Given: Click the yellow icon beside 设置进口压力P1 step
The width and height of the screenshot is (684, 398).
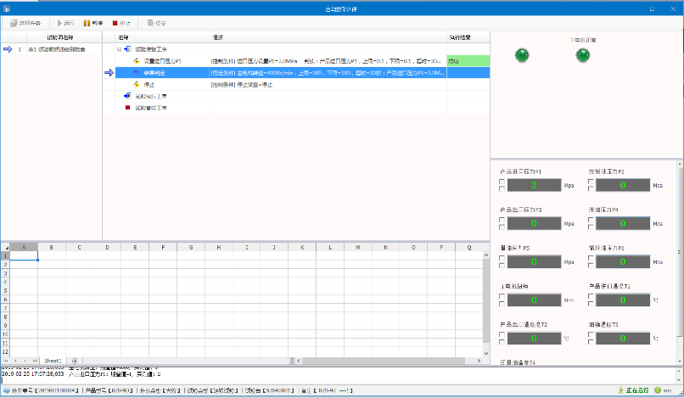Looking at the screenshot, I should coord(137,60).
